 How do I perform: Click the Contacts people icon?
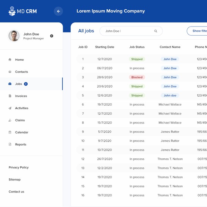10,72
